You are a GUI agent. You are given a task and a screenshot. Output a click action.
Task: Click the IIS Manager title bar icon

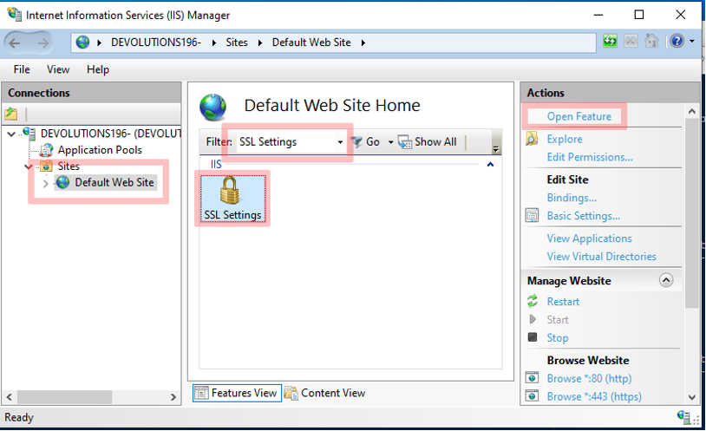(15, 14)
